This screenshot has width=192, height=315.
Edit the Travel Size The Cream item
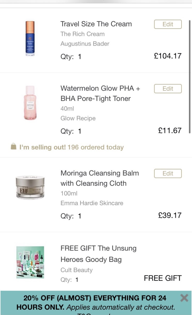click(x=168, y=24)
